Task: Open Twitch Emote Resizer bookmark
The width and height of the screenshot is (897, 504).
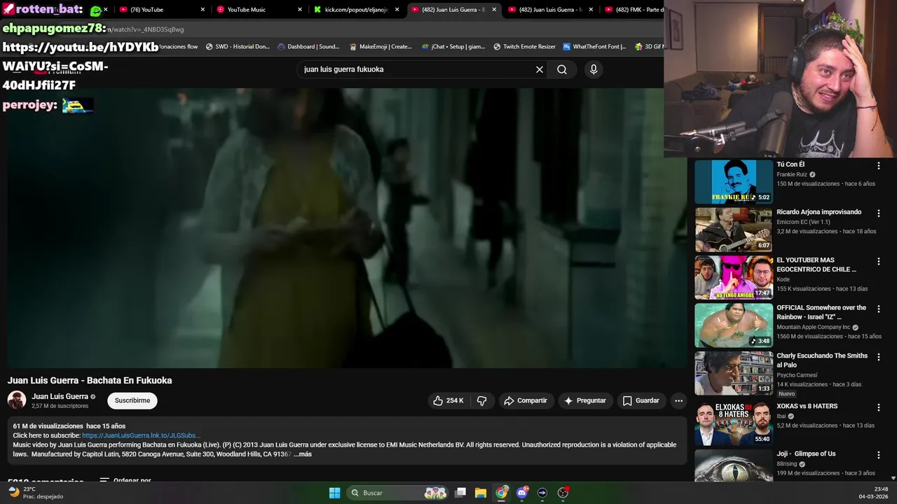Action: (524, 47)
